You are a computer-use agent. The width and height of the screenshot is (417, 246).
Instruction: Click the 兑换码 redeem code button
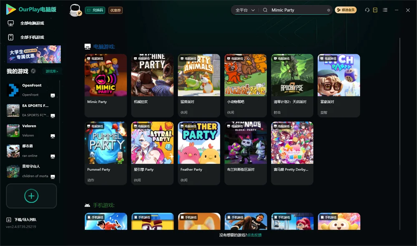point(95,10)
